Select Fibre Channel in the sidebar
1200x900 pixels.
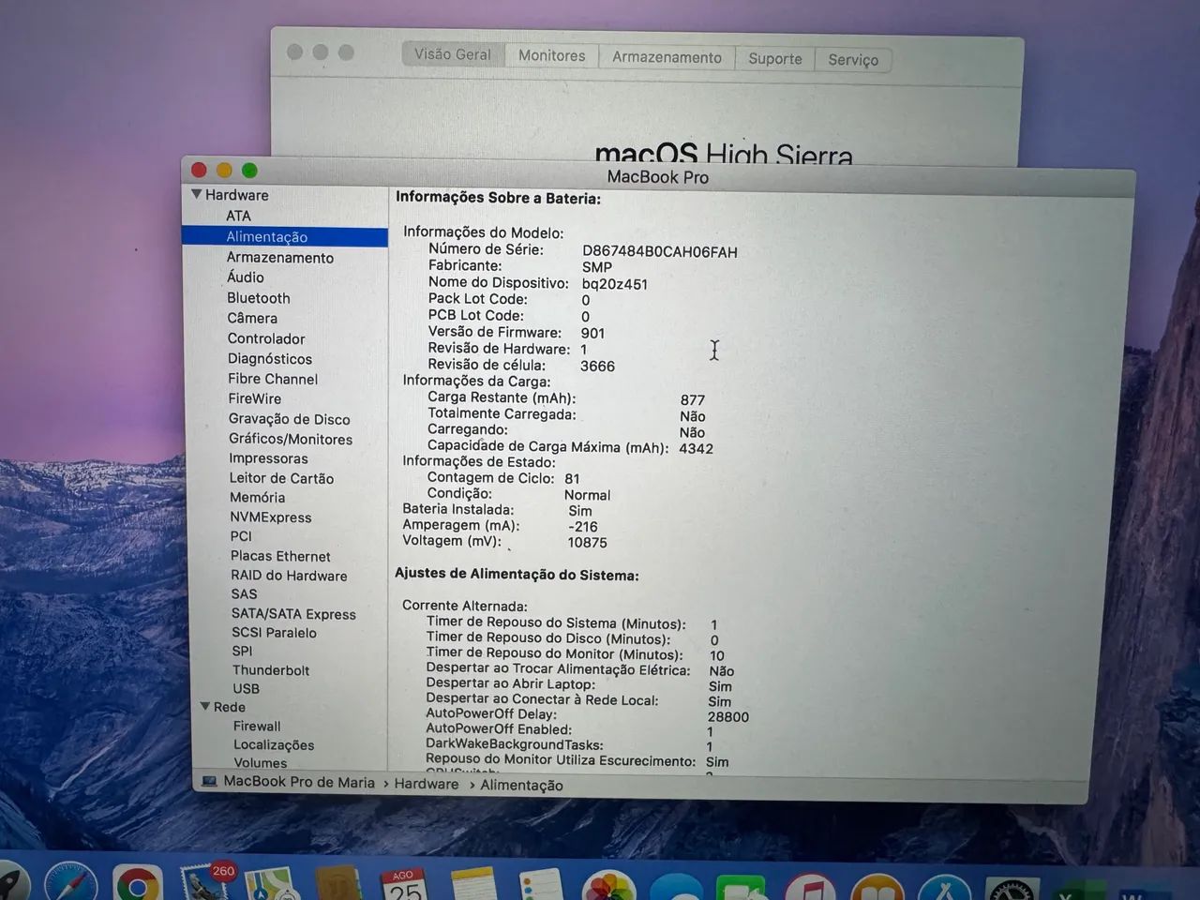[273, 379]
